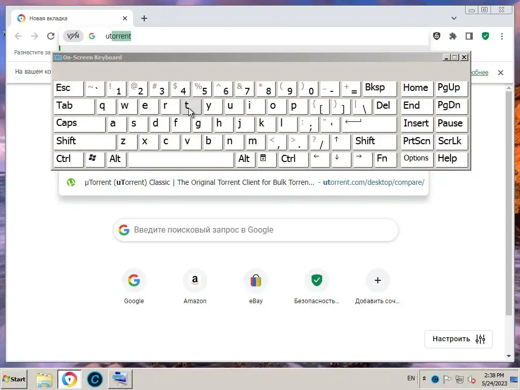The height and width of the screenshot is (390, 520).
Task: Click the PgDn key
Action: pos(451,107)
